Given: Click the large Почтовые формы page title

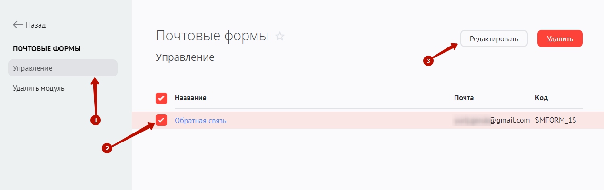Looking at the screenshot, I should tap(212, 36).
